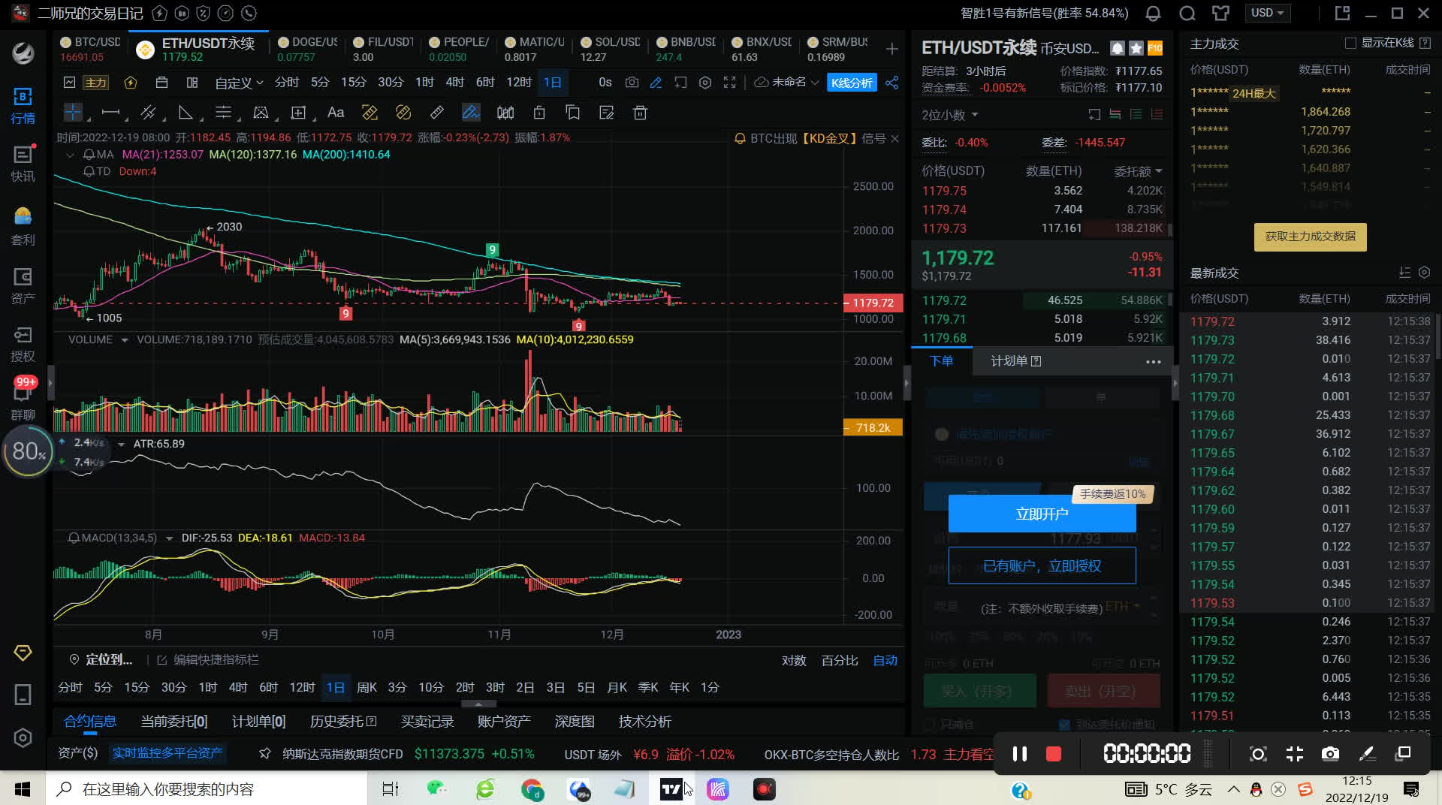Switch to the 计划单 order tab
Image resolution: width=1442 pixels, height=805 pixels.
click(x=1015, y=361)
